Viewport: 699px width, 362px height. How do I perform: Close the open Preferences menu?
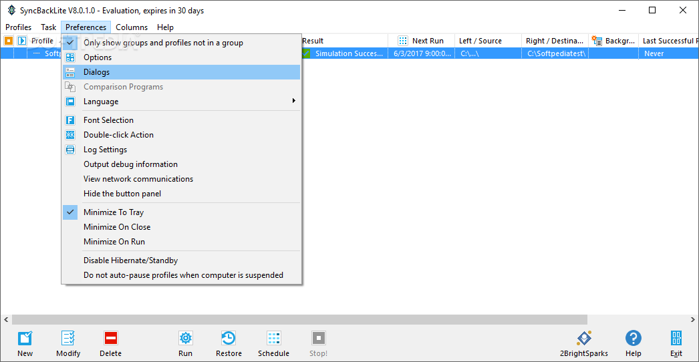[86, 27]
